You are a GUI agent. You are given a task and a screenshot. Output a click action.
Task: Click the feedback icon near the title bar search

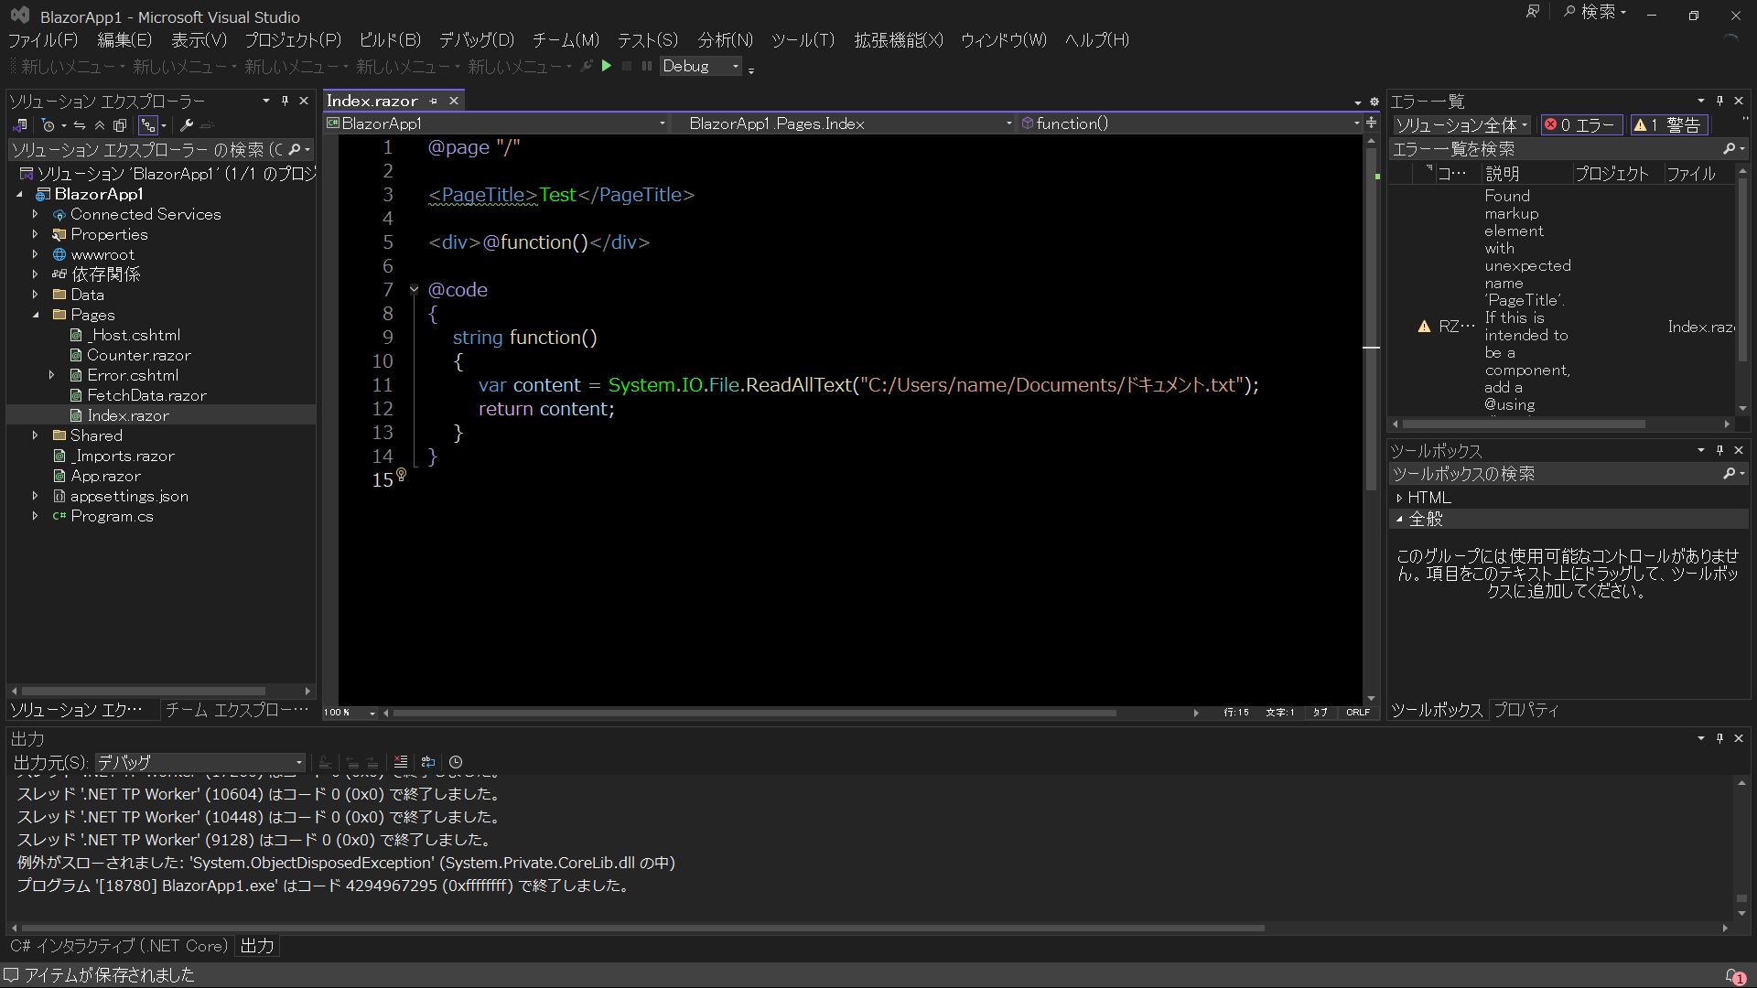tap(1533, 13)
